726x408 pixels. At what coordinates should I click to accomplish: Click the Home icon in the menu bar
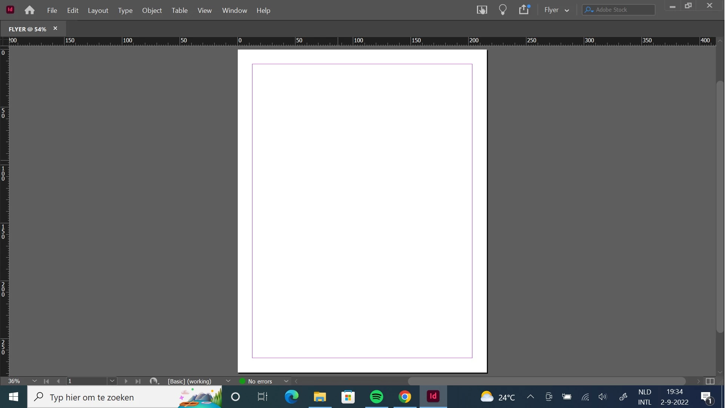coord(29,10)
